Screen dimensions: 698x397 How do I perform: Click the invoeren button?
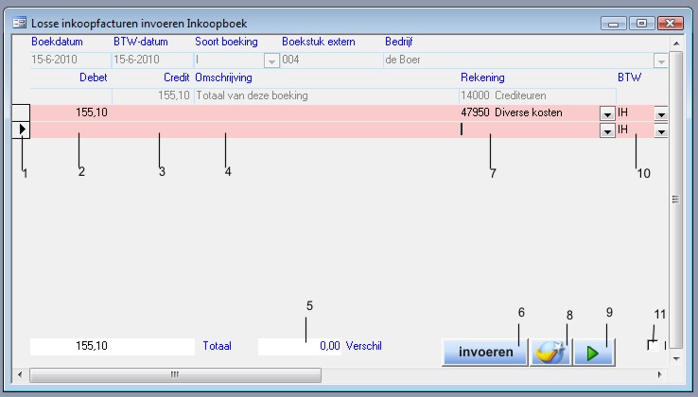(x=484, y=352)
